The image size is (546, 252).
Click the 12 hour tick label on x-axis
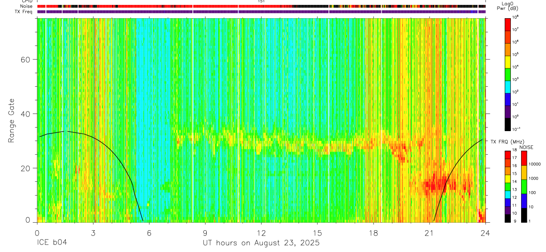click(261, 232)
